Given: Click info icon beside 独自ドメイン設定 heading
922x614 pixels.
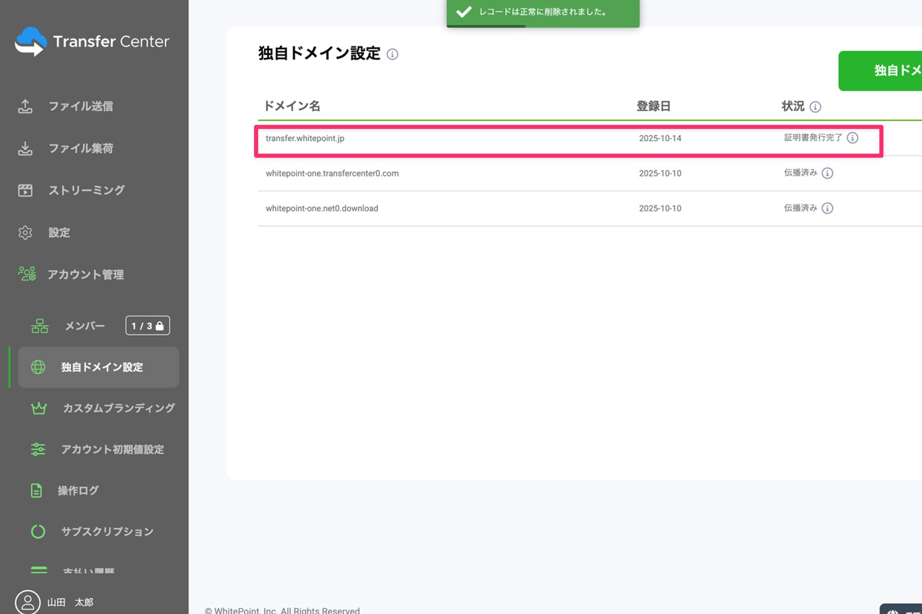Looking at the screenshot, I should pos(392,55).
